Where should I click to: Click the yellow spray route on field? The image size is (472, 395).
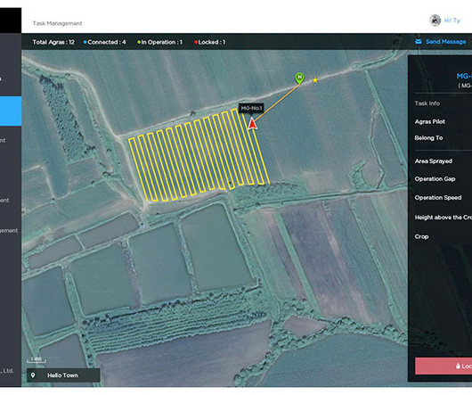(x=199, y=155)
